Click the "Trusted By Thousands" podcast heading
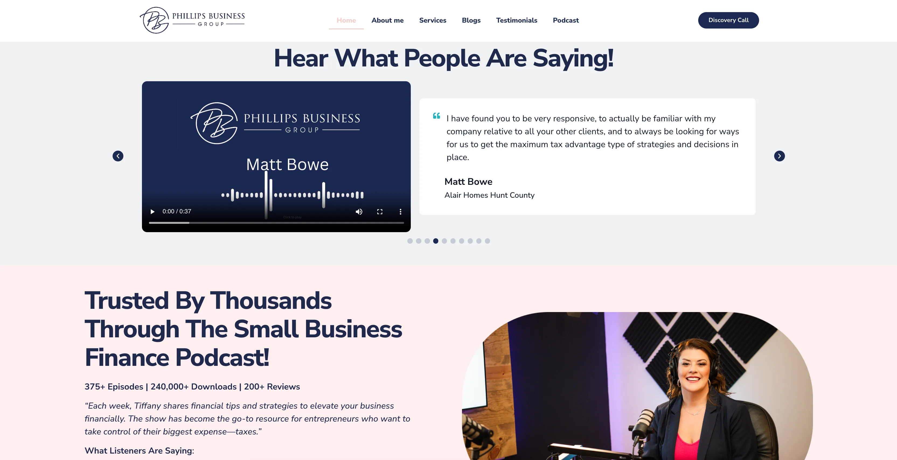The height and width of the screenshot is (460, 897). click(x=244, y=329)
